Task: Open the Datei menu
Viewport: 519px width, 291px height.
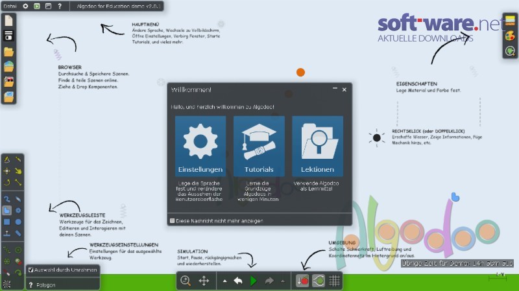Action: point(10,6)
